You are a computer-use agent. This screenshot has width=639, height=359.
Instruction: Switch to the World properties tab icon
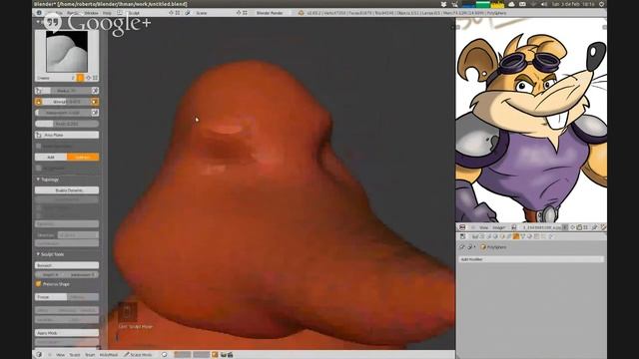click(495, 236)
